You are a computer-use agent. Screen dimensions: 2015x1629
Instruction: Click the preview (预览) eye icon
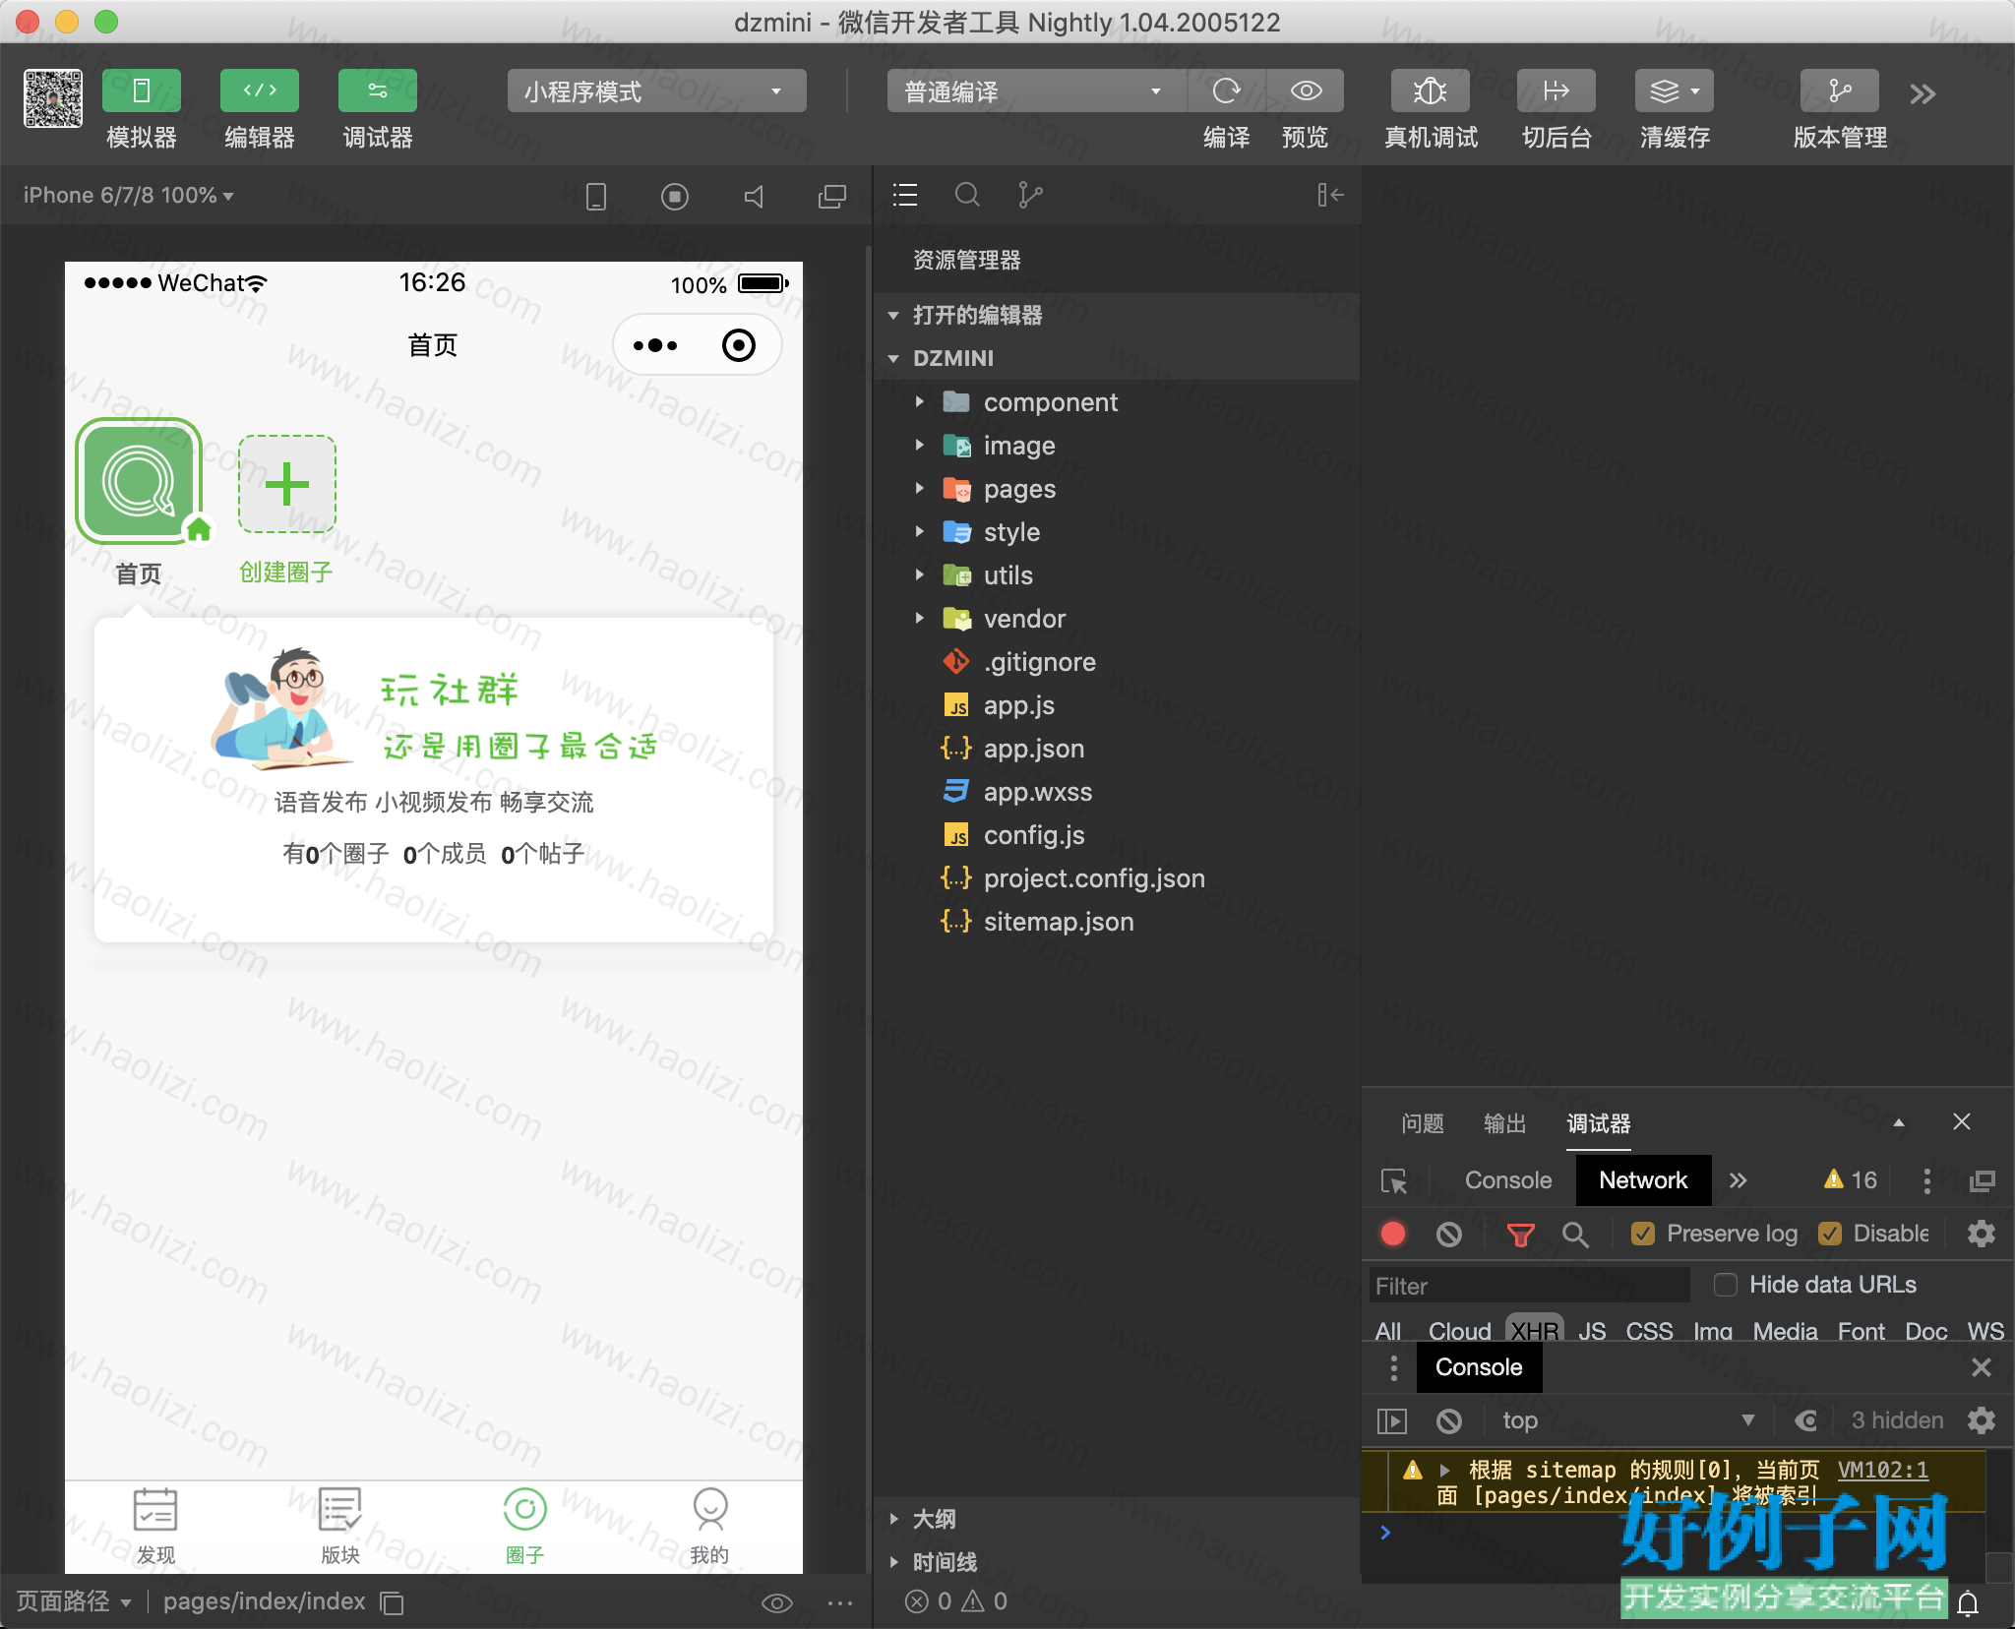click(1306, 91)
